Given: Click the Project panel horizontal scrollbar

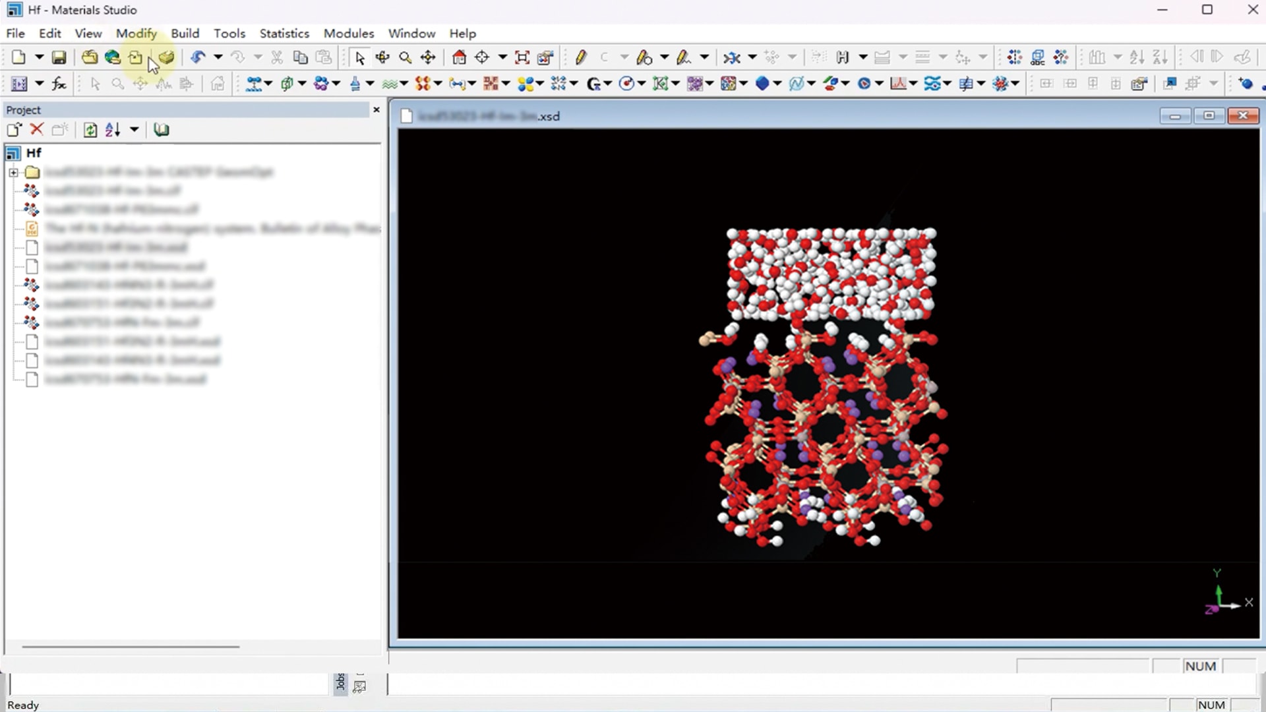Looking at the screenshot, I should (x=131, y=647).
